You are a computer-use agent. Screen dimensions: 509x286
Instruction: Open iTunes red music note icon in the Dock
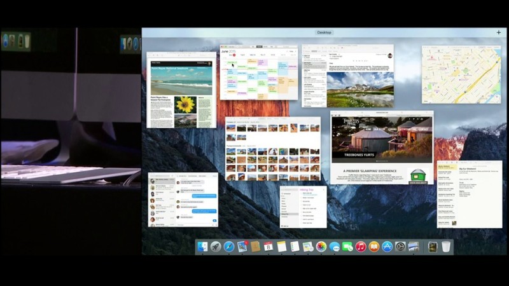[x=361, y=247]
